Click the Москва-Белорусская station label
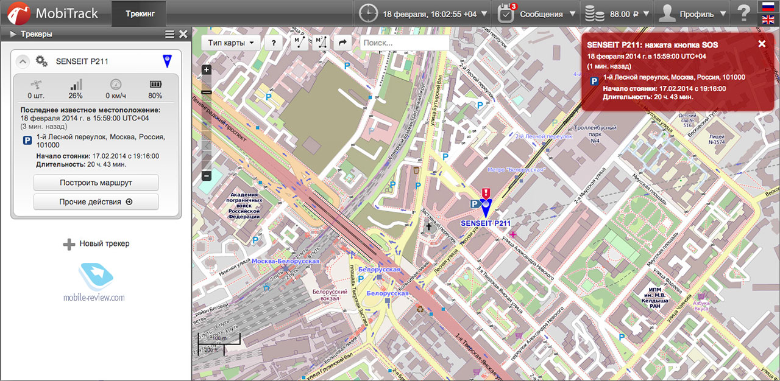 tap(286, 261)
